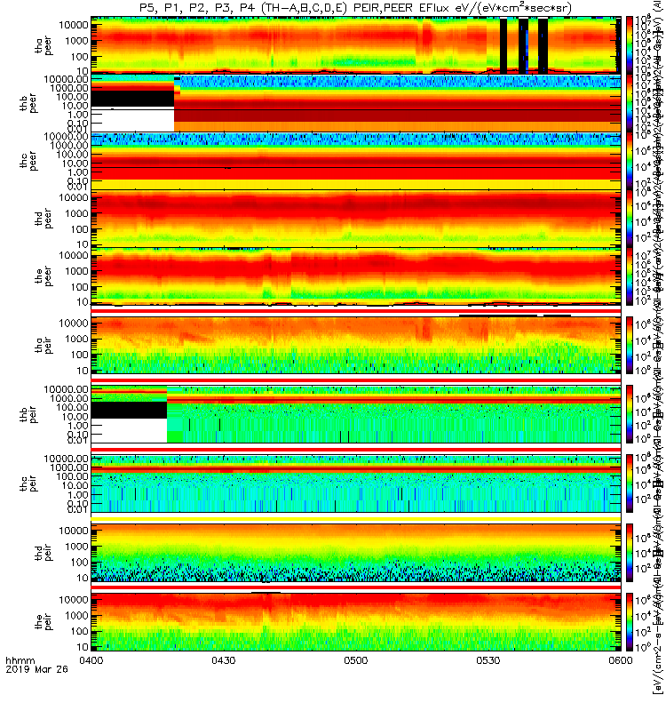Screen dimensions: 666x711
Task: Click the 0530 time axis label
Action: point(488,660)
